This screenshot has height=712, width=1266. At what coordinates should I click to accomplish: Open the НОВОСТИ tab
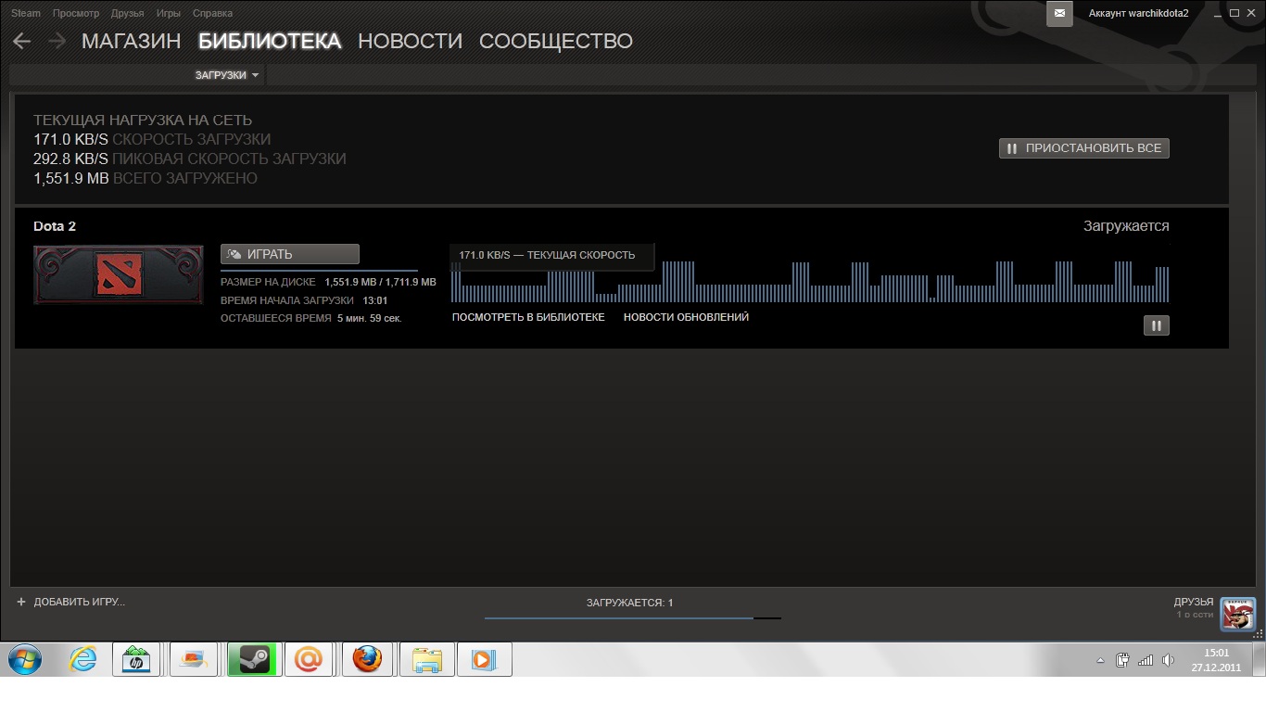[x=410, y=41]
